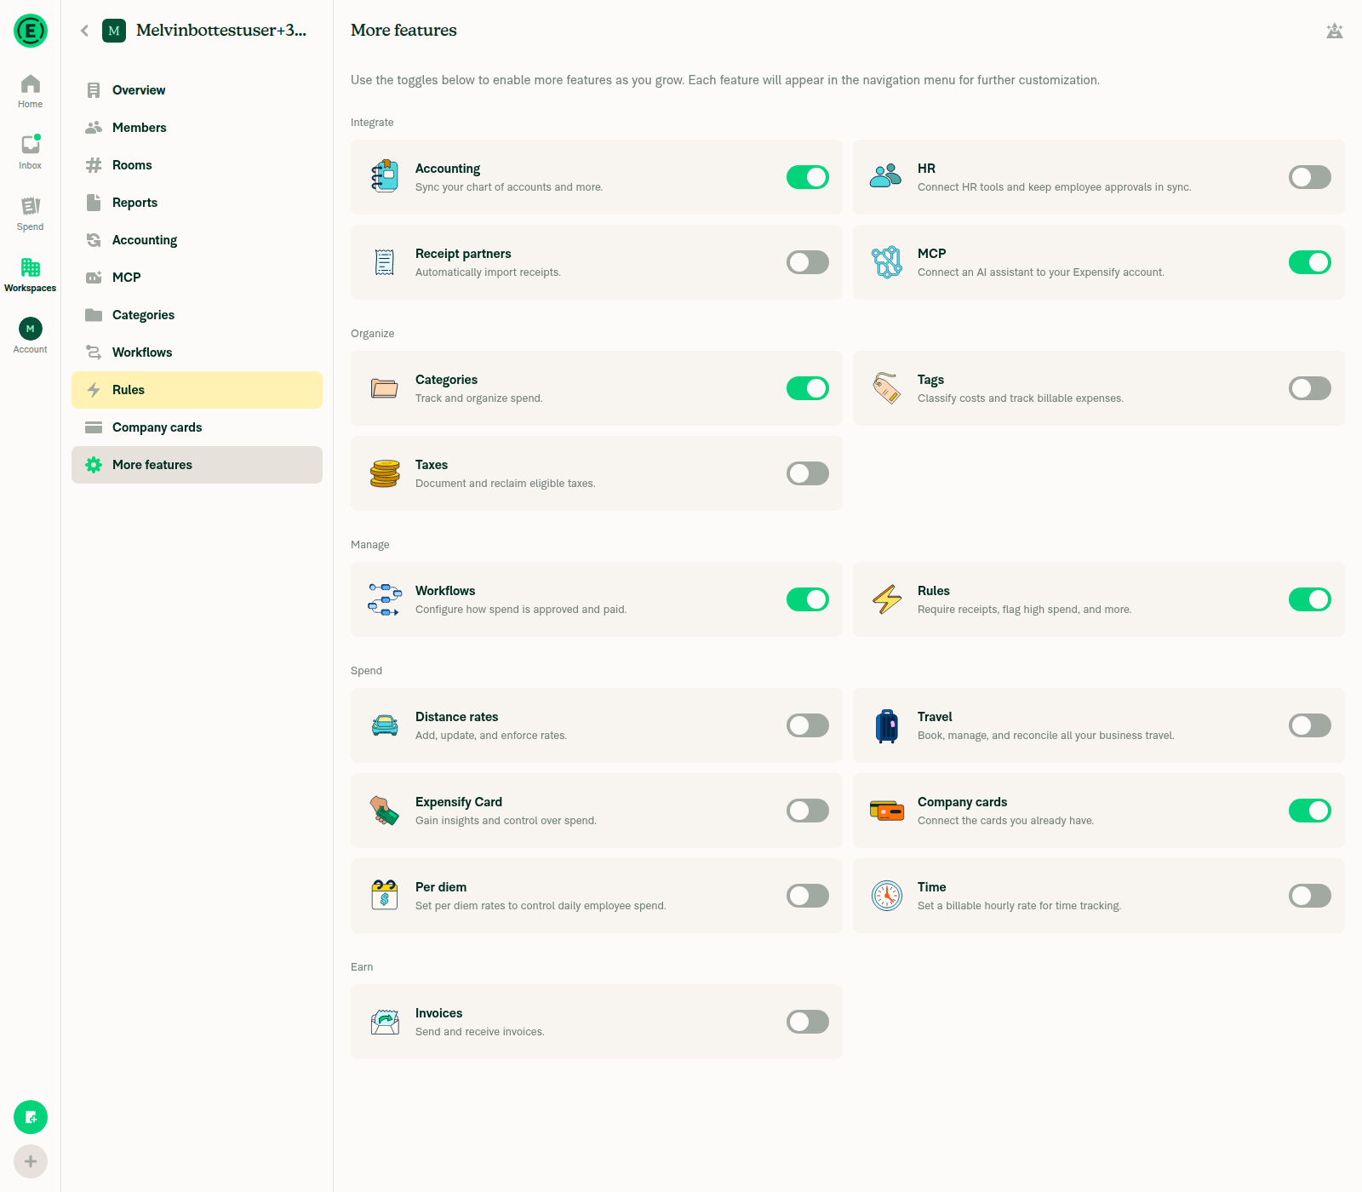The width and height of the screenshot is (1362, 1192).
Task: Enable the Expensify Card toggle
Action: tap(808, 811)
